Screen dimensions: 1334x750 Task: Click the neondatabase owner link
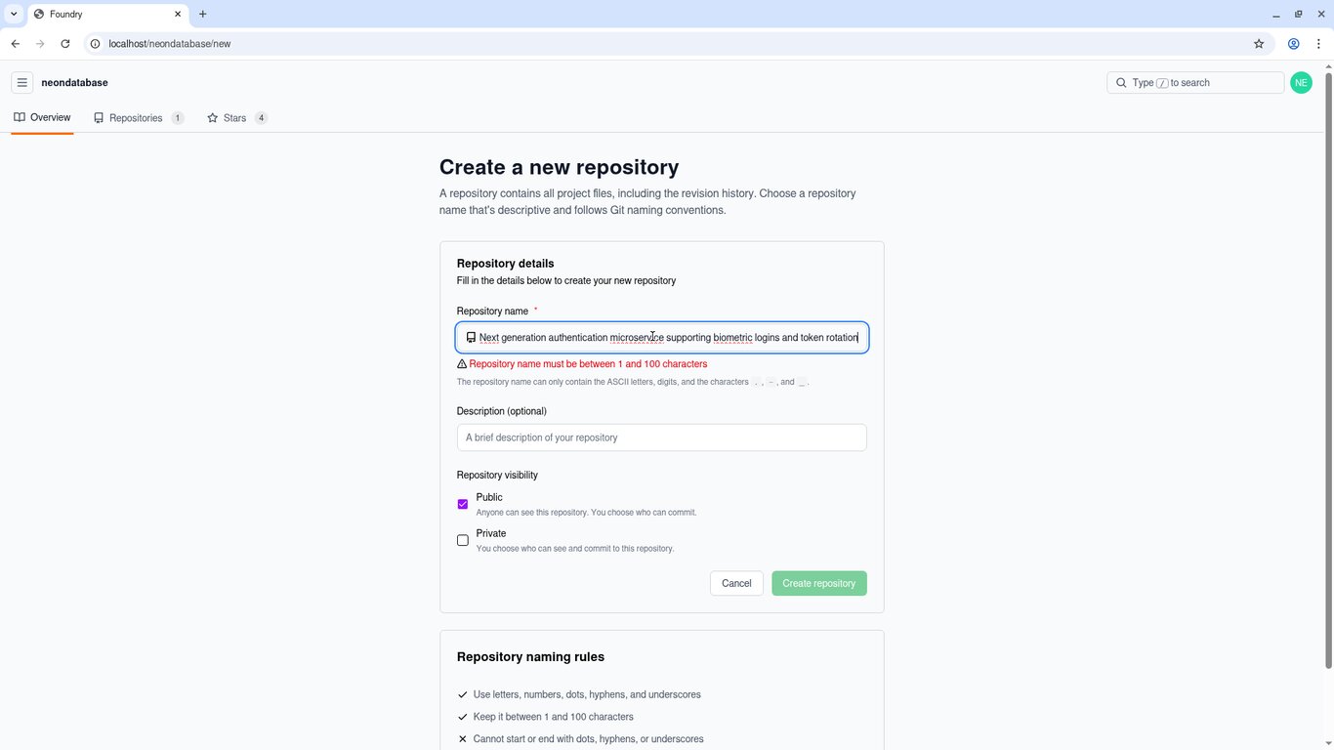[x=74, y=83]
